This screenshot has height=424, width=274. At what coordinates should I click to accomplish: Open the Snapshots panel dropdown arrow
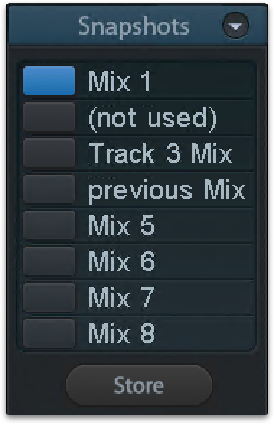(236, 26)
